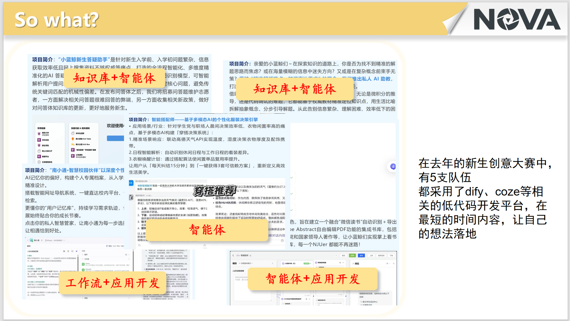Open the 多智能体模式 dropdown next to 编排
This screenshot has width=570, height=321.
click(246, 263)
